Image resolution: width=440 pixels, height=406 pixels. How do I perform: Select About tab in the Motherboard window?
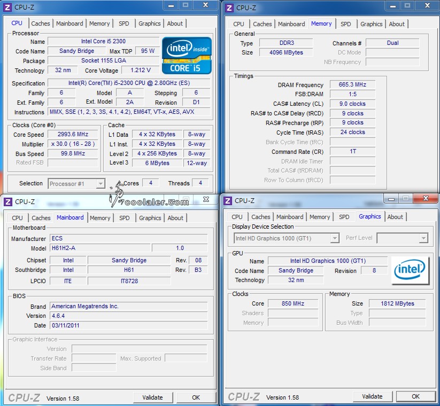coord(175,218)
